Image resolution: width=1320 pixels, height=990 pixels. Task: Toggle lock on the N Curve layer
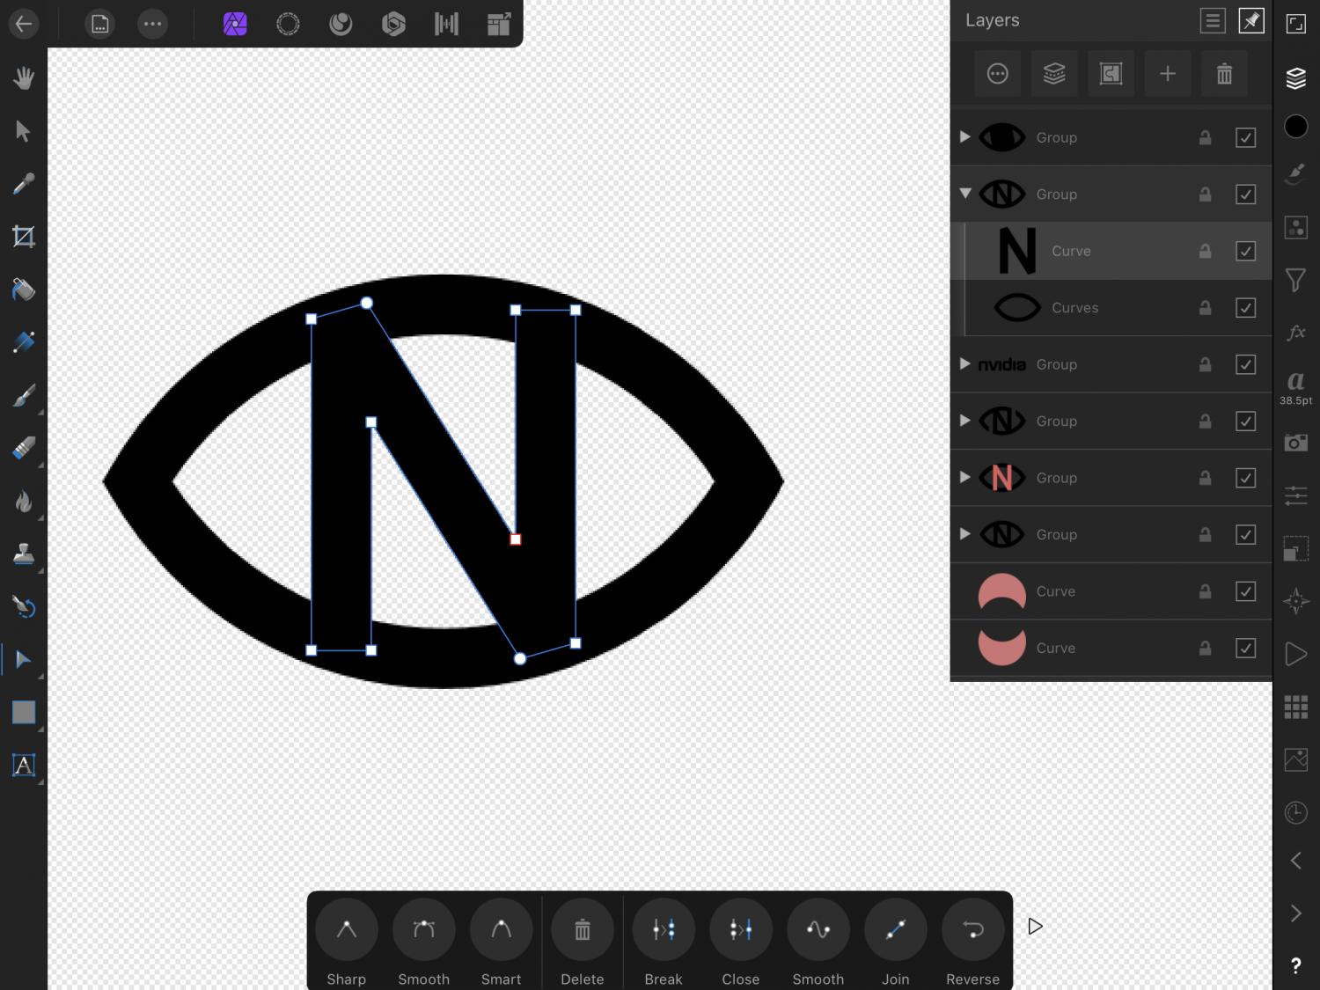[x=1206, y=251]
